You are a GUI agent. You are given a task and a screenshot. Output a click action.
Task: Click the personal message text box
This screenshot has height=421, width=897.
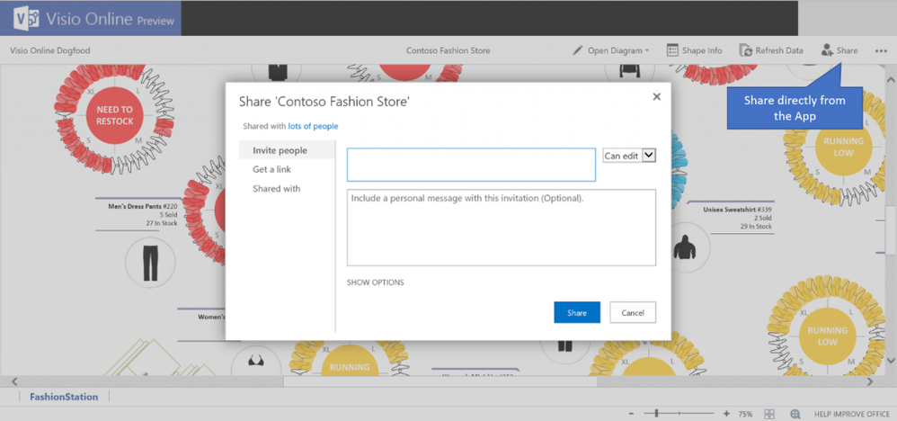tap(502, 228)
